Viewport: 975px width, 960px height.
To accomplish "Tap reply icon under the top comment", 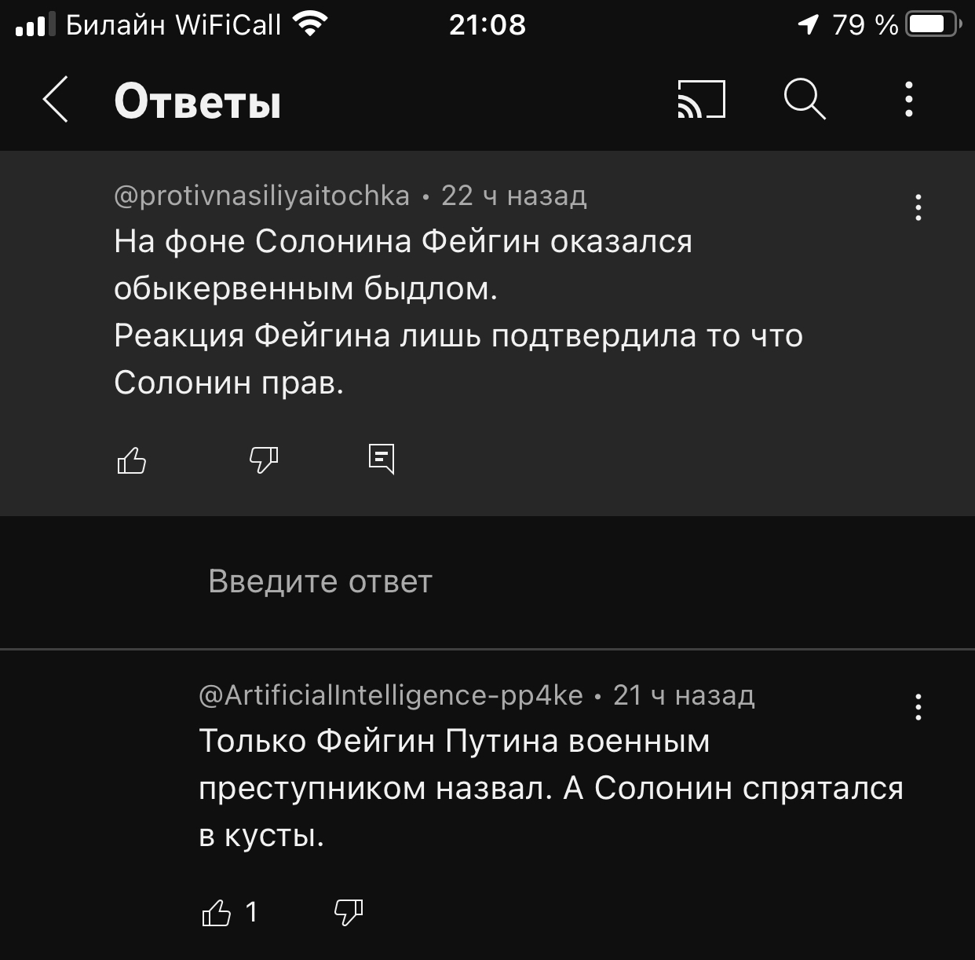I will (x=382, y=459).
